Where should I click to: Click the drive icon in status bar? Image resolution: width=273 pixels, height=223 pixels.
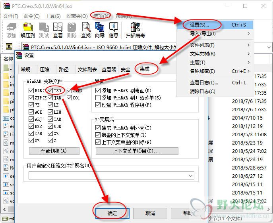[x=5, y=219]
